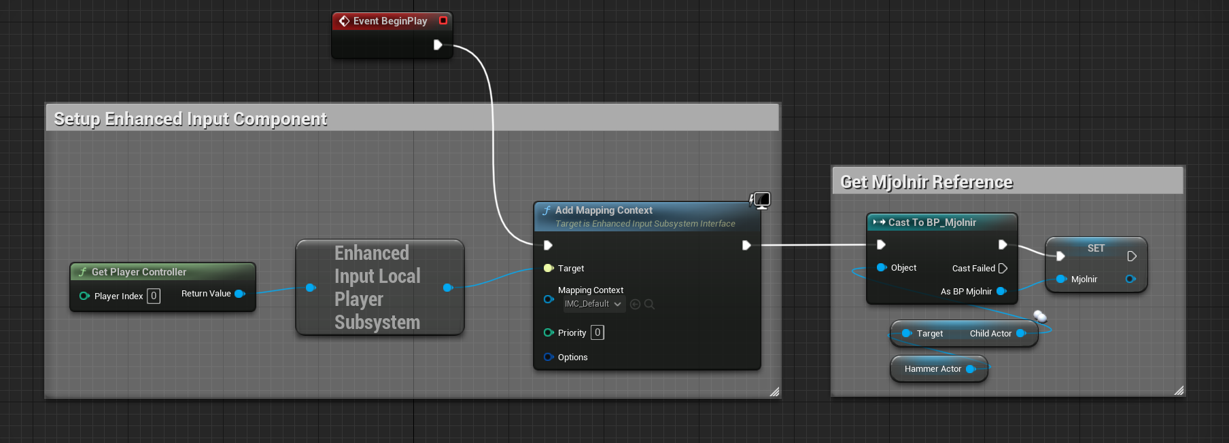Click the Cast Failed execution pin

click(x=1003, y=268)
